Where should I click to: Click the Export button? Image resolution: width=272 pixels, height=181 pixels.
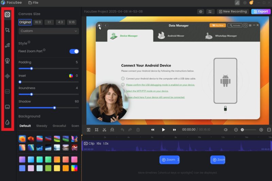tap(261, 12)
